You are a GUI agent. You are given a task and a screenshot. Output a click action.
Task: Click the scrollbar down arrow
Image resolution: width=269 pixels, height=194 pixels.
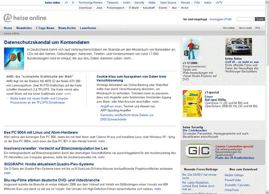(x=267, y=192)
